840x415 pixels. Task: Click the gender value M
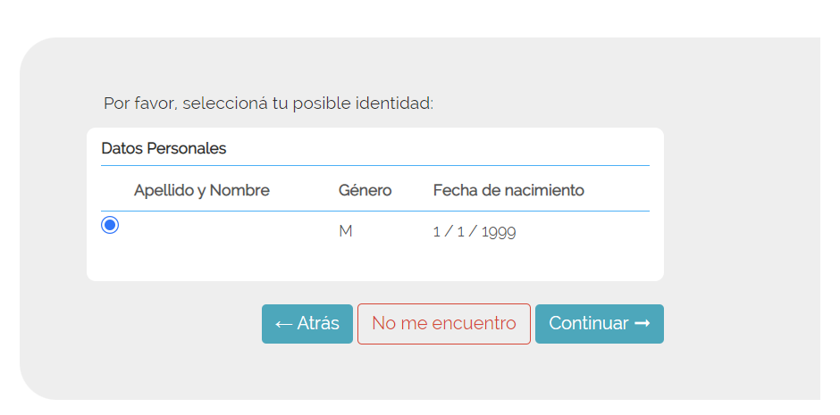345,231
